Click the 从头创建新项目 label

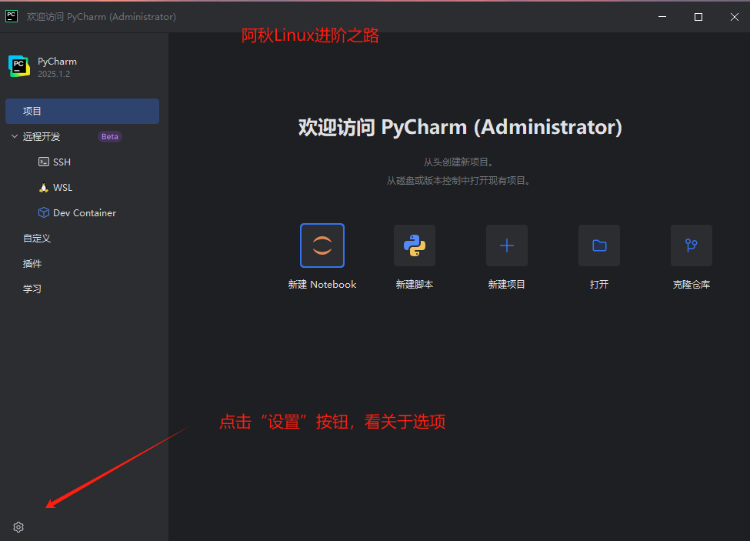click(458, 162)
